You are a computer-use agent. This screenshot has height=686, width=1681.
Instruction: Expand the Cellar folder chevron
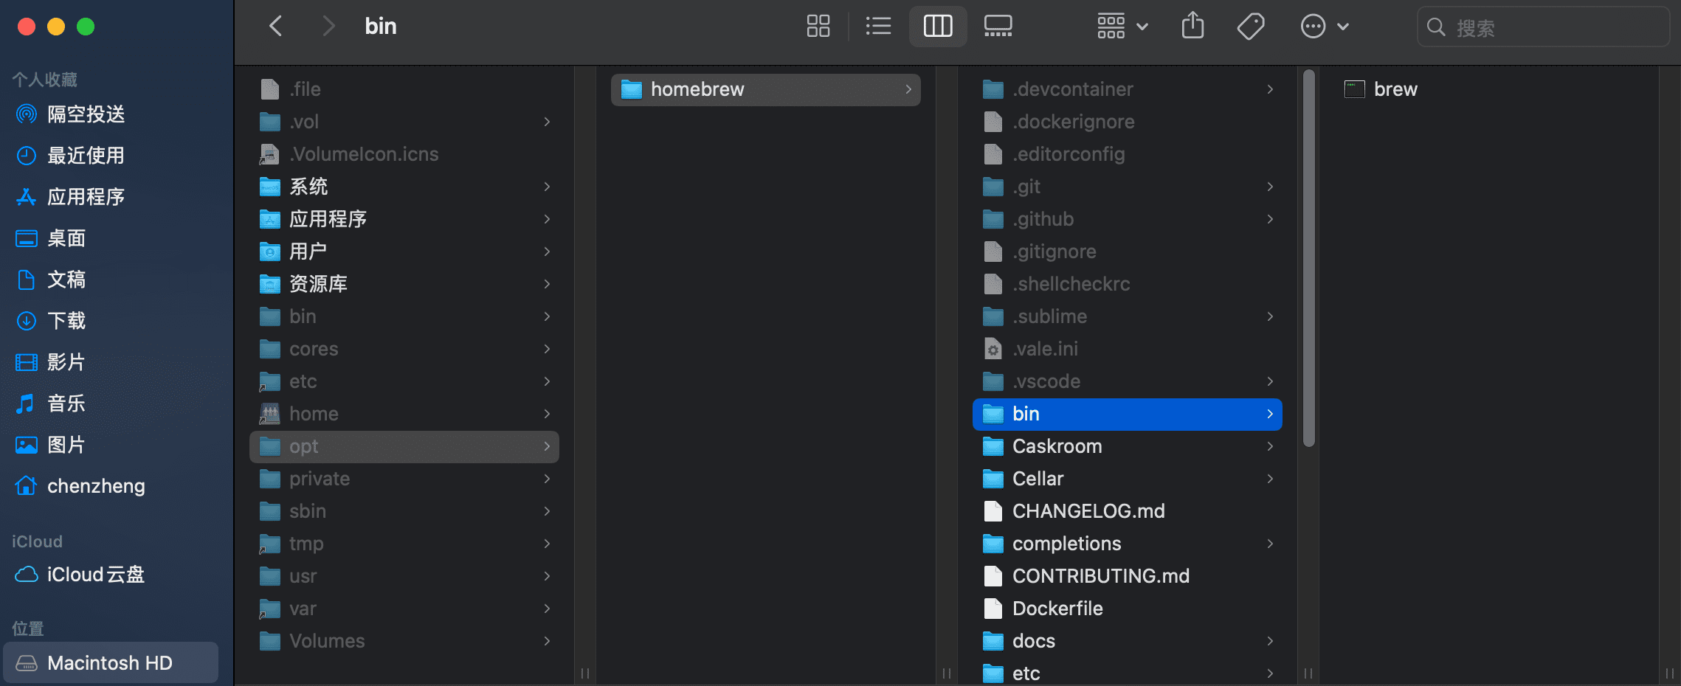coord(1270,479)
